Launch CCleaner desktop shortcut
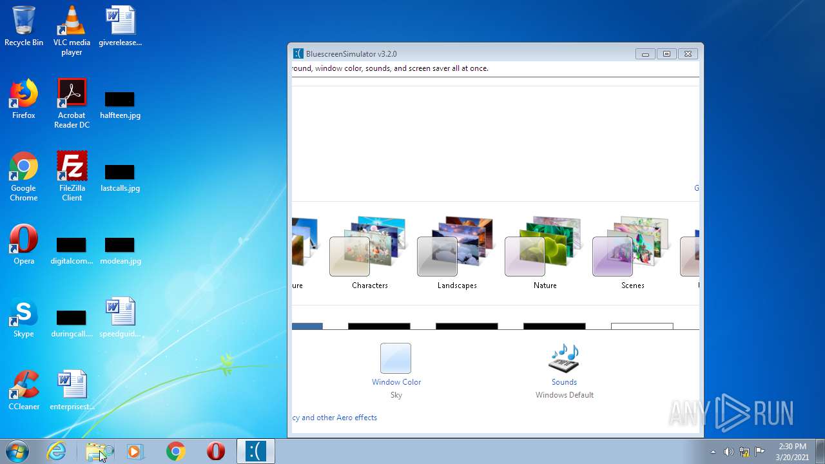 tap(24, 390)
